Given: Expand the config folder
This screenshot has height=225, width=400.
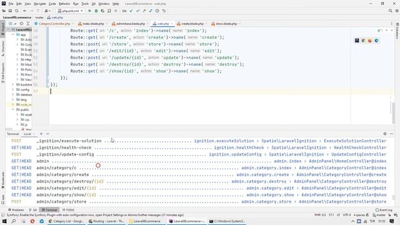Looking at the screenshot, I should [x=13, y=89].
